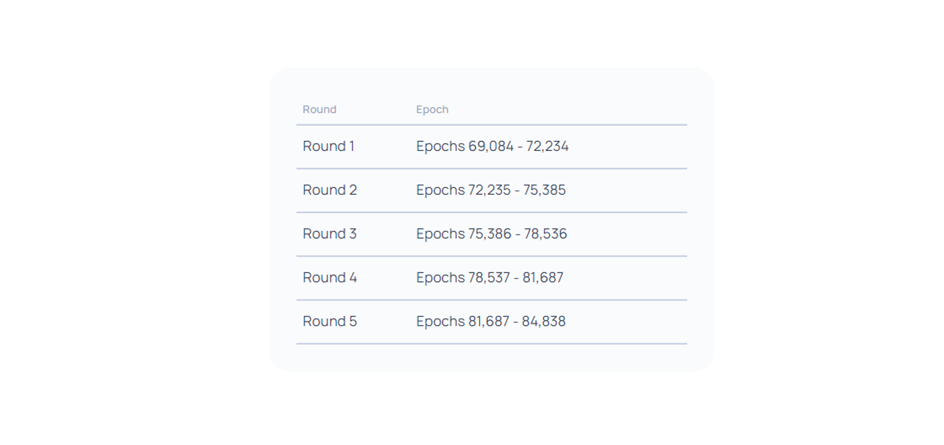Select the Round 2 label
Image resolution: width=944 pixels, height=445 pixels.
[330, 190]
